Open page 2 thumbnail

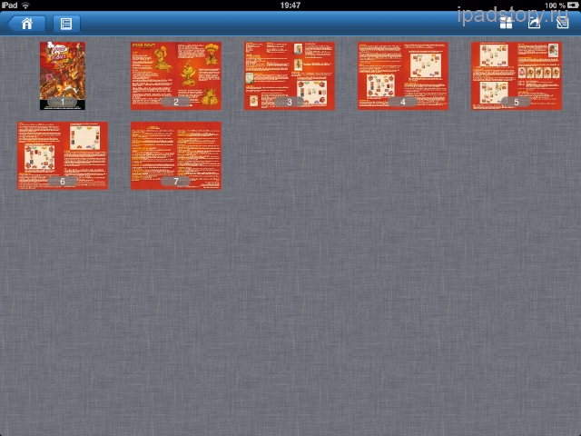(x=176, y=75)
